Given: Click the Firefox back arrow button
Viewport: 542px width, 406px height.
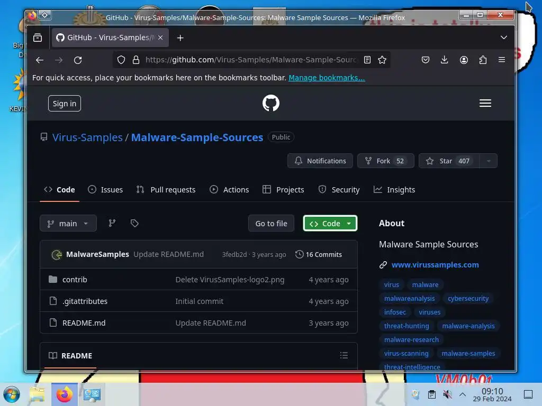Looking at the screenshot, I should click(40, 60).
